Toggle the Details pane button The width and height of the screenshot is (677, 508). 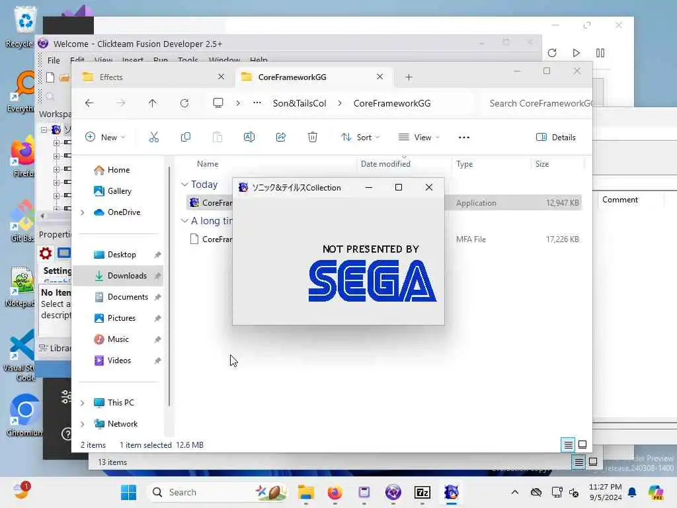pyautogui.click(x=555, y=138)
